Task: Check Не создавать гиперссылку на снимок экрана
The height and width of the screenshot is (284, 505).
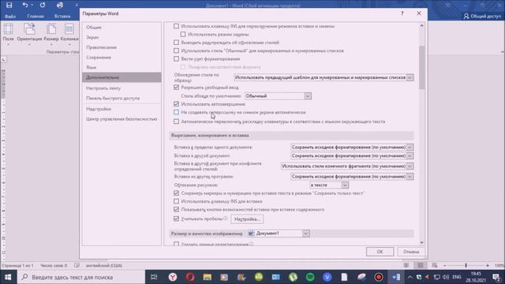Action: [176, 112]
